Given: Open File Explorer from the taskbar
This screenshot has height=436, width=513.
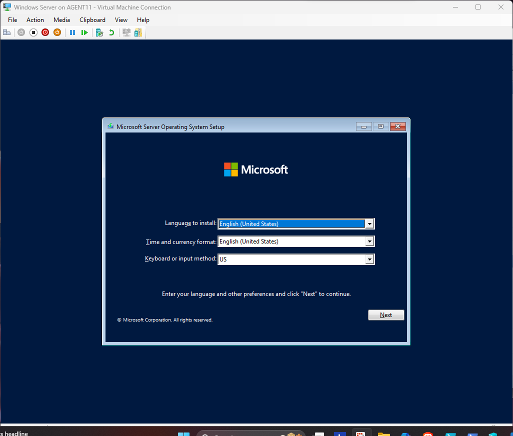Looking at the screenshot, I should coord(383,433).
